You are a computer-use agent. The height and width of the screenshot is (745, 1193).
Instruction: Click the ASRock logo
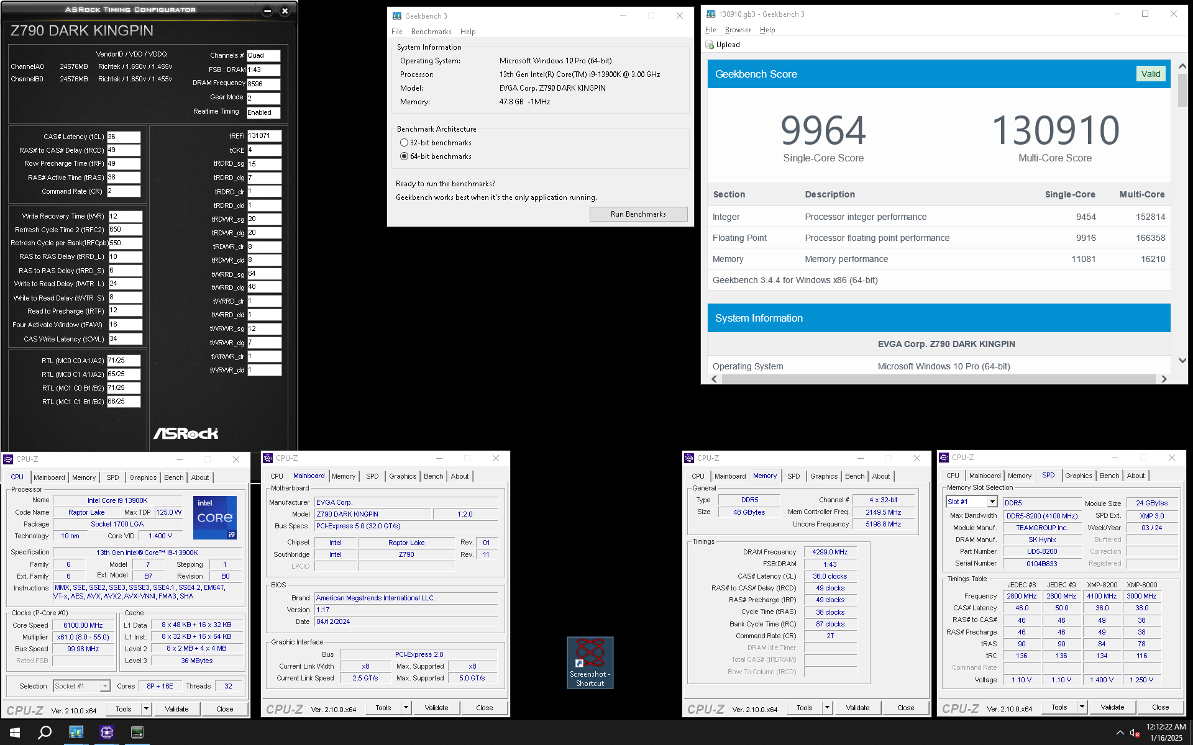click(186, 433)
